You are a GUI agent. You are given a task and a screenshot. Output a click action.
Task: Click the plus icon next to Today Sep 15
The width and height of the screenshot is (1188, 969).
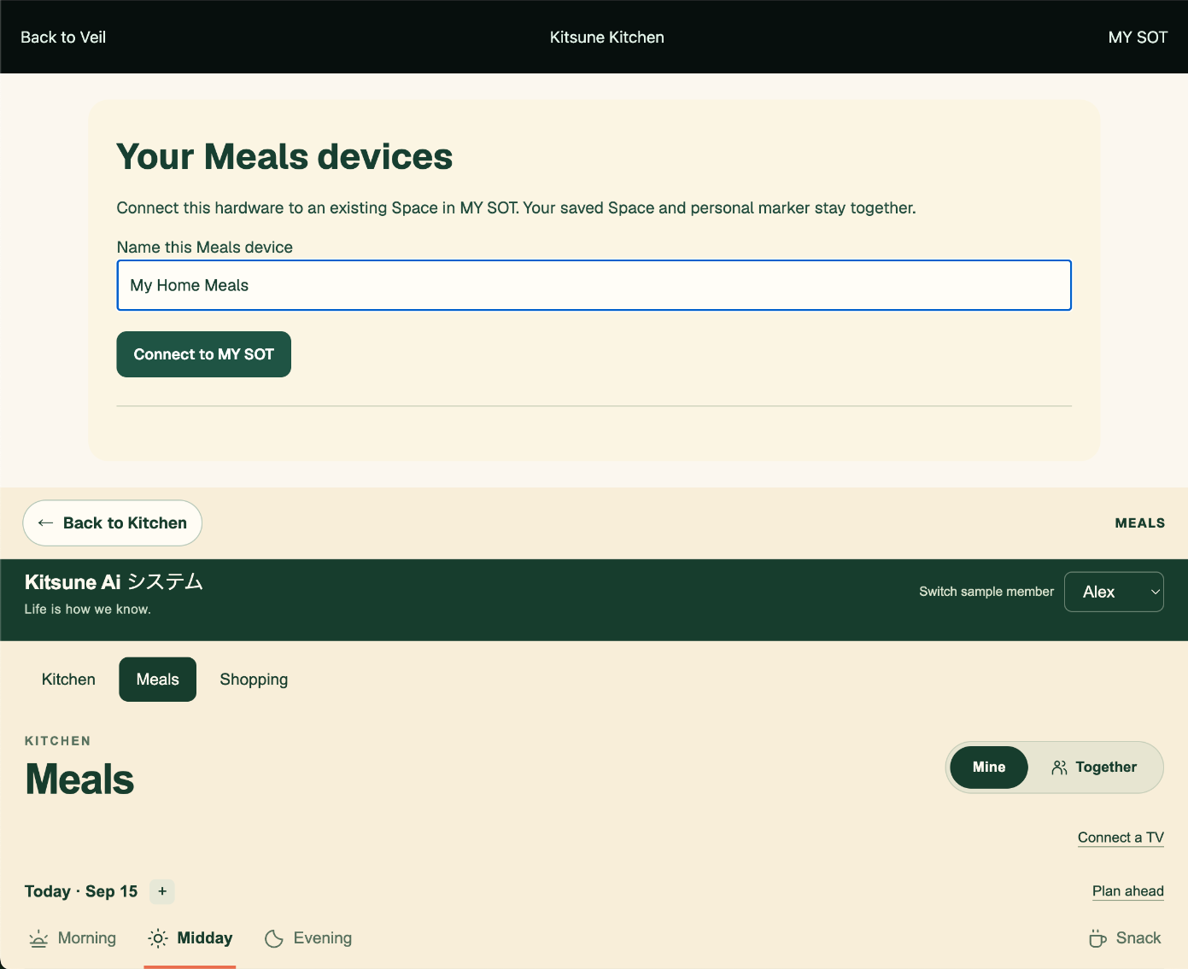pos(162,891)
